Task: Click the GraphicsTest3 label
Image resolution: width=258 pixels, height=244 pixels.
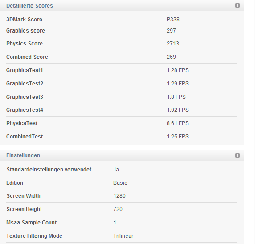Action: (x=25, y=97)
